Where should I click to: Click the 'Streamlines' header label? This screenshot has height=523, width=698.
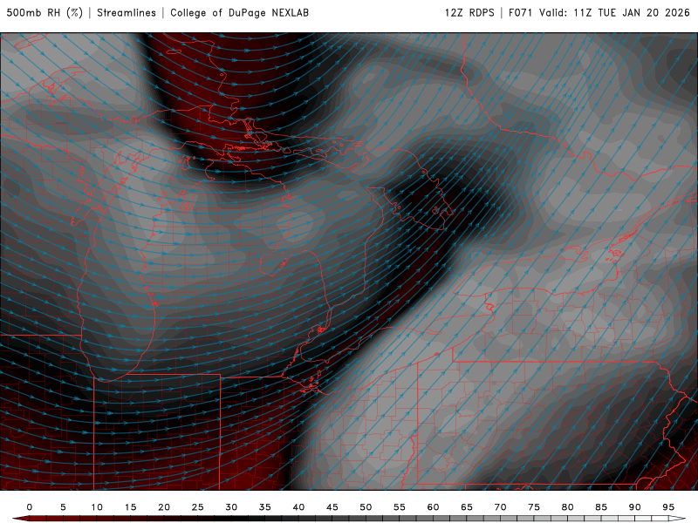coord(127,12)
